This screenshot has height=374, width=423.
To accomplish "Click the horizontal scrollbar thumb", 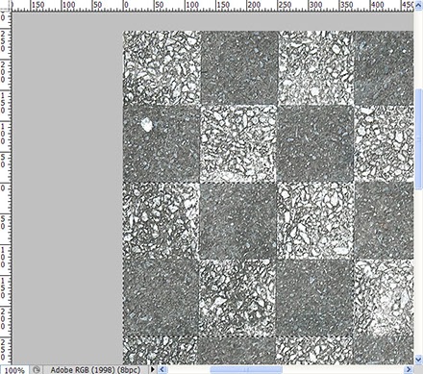I will 246,369.
